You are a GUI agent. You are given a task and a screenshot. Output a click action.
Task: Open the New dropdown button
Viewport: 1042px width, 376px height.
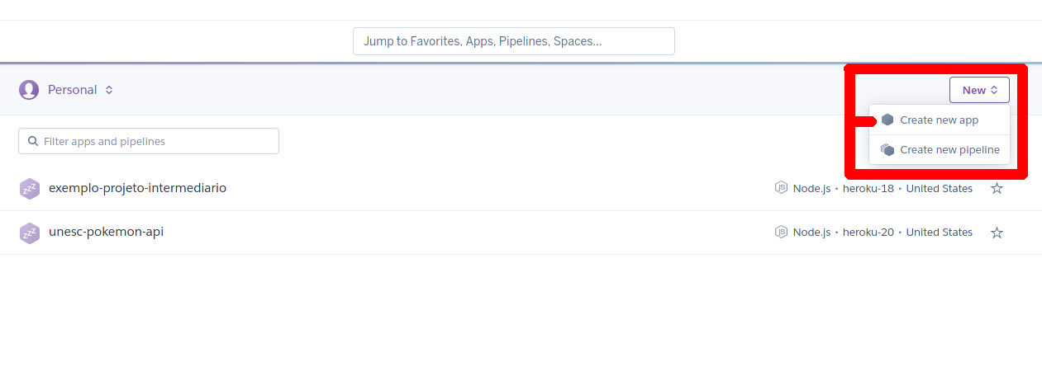tap(979, 90)
